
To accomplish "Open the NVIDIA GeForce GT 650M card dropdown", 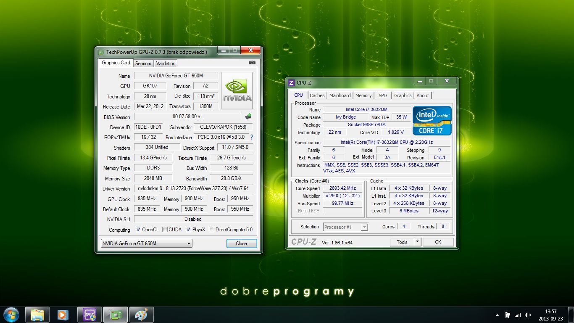I will tap(146, 243).
